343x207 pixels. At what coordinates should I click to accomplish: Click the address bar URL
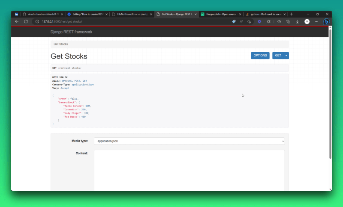click(62, 21)
